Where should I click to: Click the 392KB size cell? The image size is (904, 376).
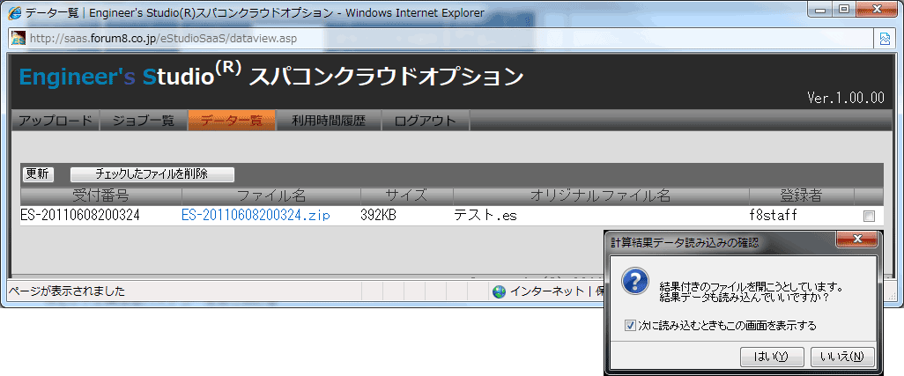378,216
